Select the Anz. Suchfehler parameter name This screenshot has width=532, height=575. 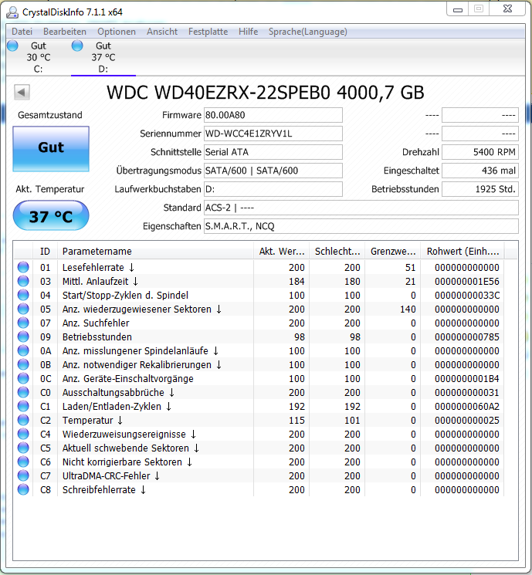(x=96, y=323)
